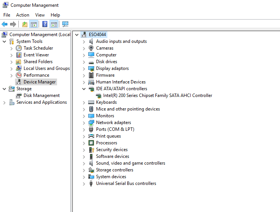
Task: Expand the Disk drives category
Action: click(x=84, y=62)
